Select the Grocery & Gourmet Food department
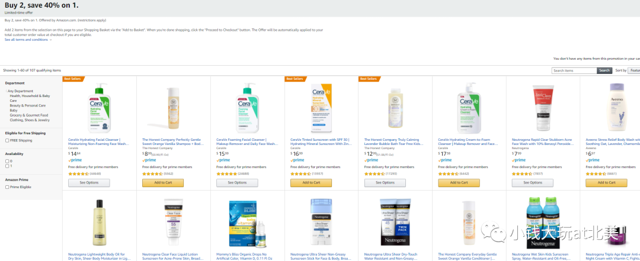 point(29,115)
